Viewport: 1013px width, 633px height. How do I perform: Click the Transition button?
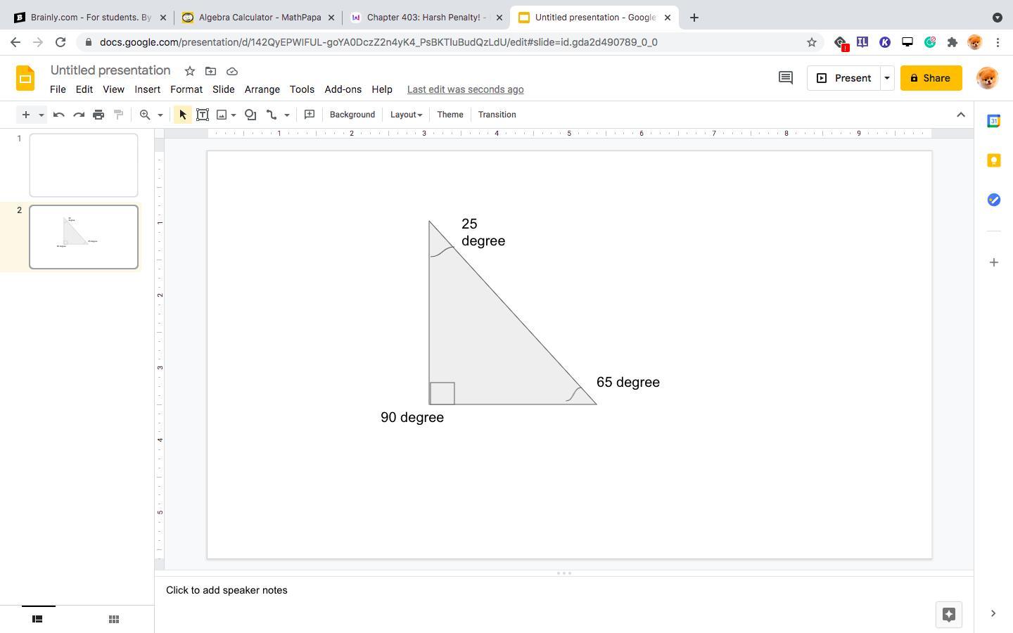click(x=497, y=115)
